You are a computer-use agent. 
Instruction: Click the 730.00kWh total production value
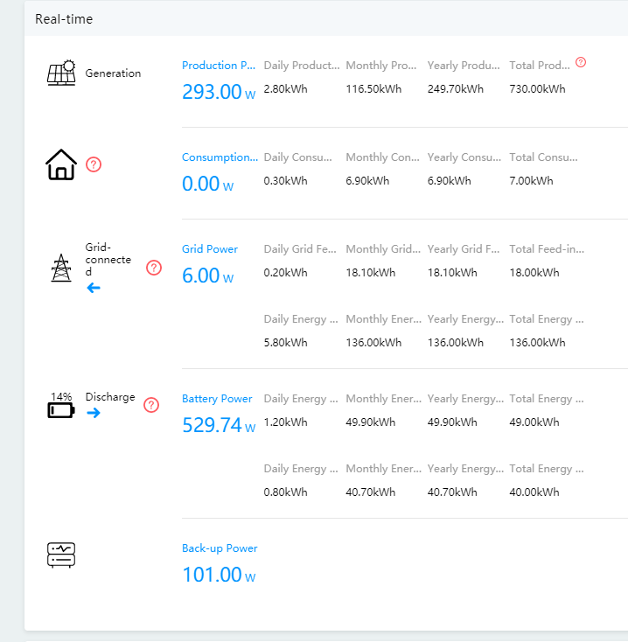[537, 89]
